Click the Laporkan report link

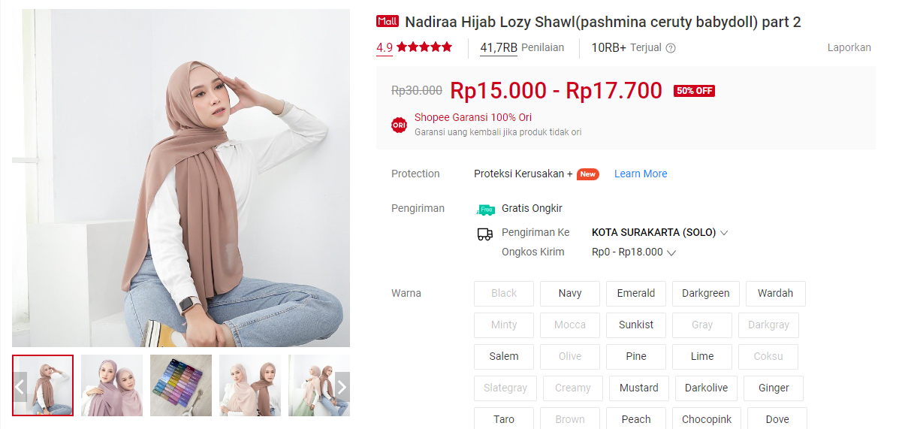click(849, 47)
